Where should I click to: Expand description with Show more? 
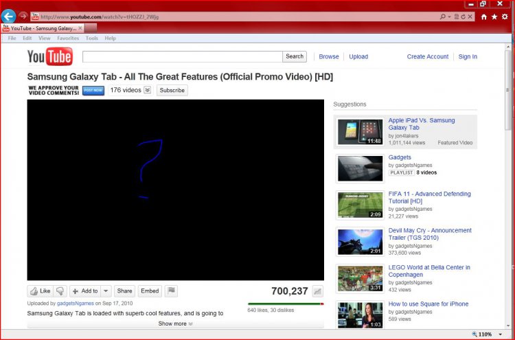pyautogui.click(x=175, y=324)
